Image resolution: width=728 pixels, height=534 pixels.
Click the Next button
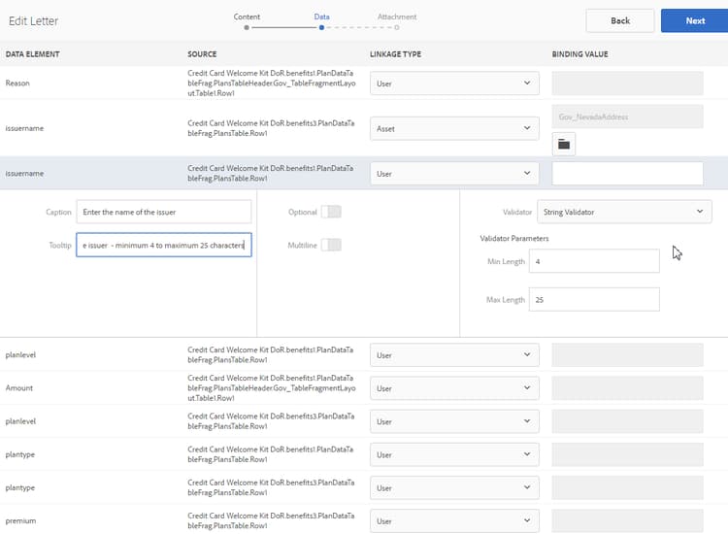[694, 20]
